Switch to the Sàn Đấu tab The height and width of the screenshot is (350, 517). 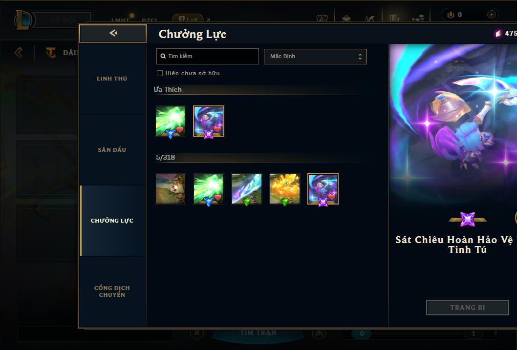[x=112, y=150]
